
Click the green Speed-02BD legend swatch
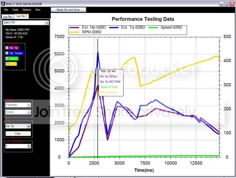[153, 27]
